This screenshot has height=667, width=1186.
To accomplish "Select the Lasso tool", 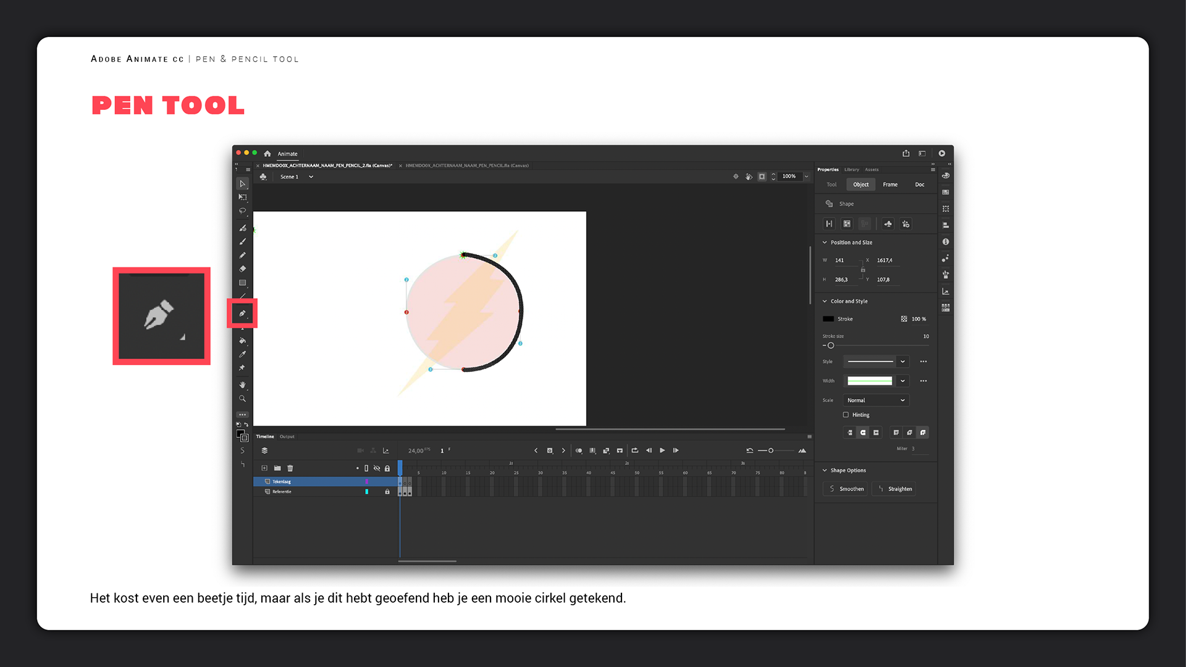I will [242, 211].
